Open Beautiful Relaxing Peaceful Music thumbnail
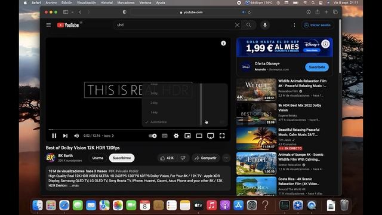The width and height of the screenshot is (382, 215). pos(256,138)
